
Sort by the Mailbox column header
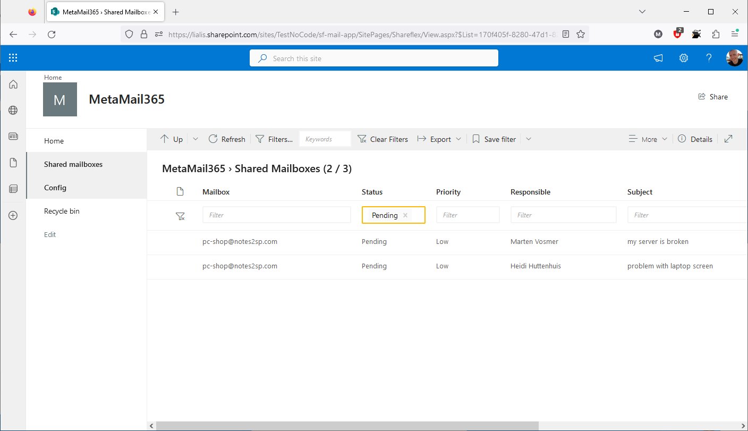pos(216,192)
